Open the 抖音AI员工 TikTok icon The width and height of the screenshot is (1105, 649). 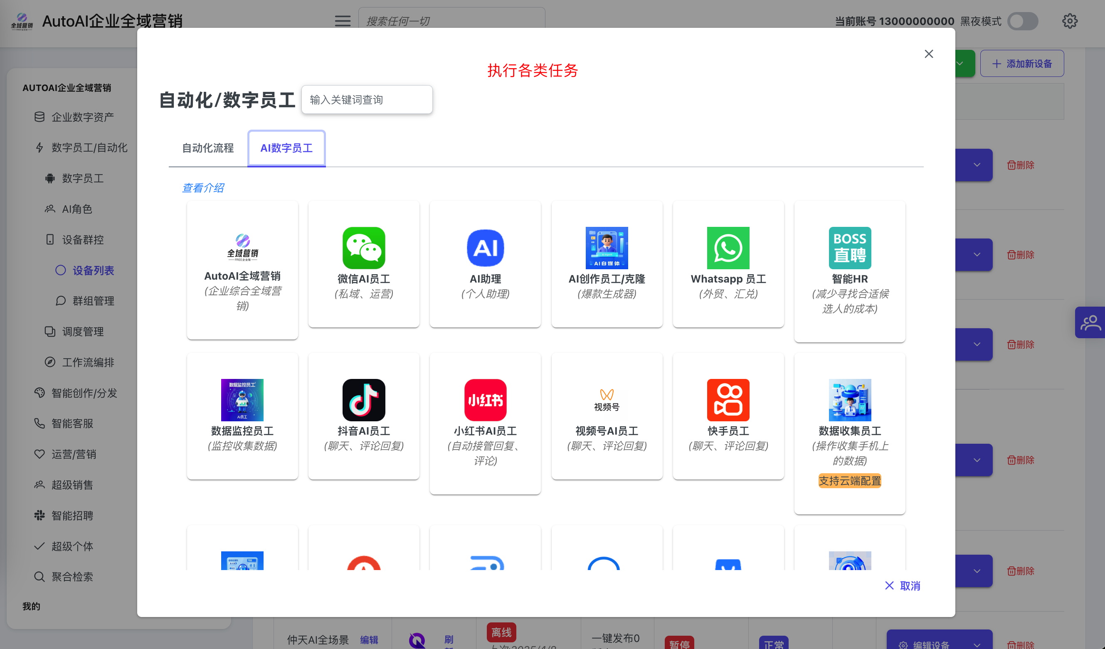point(363,400)
